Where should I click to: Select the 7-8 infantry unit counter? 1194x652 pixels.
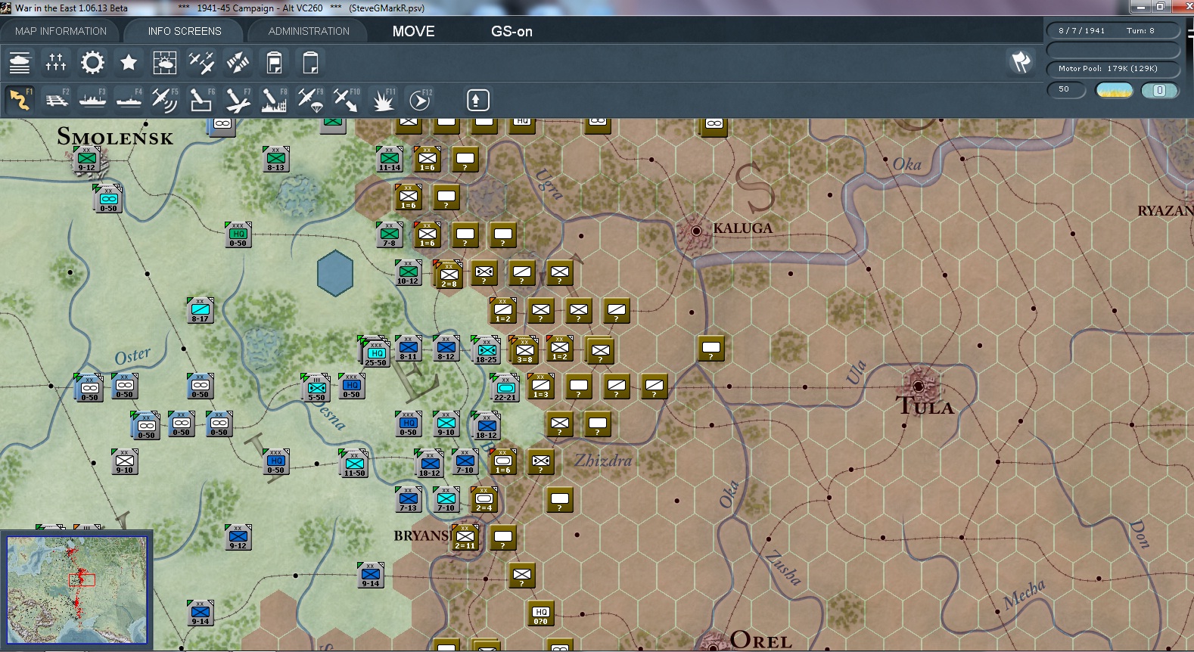389,235
